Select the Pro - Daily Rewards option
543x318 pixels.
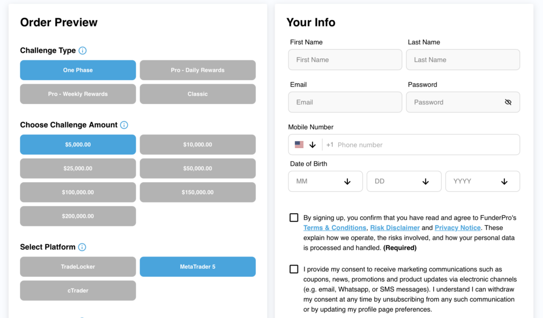(x=197, y=70)
